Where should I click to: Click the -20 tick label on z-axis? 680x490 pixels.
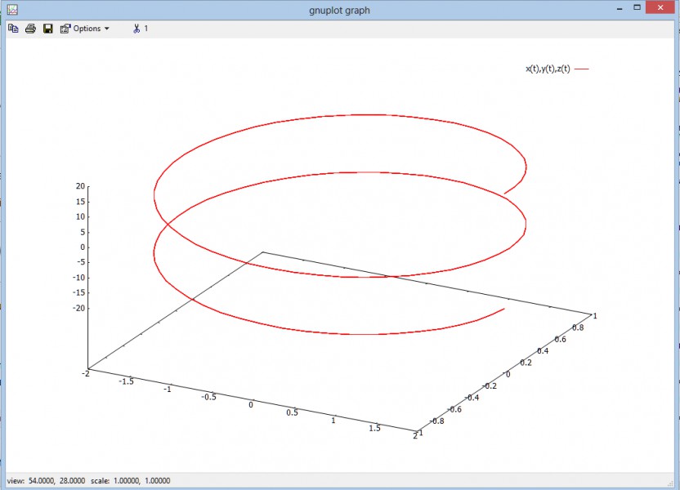pyautogui.click(x=78, y=308)
